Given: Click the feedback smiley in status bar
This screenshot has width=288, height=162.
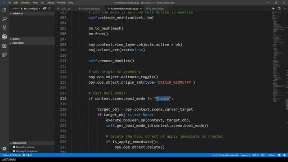Looking at the screenshot, I should (x=279, y=155).
